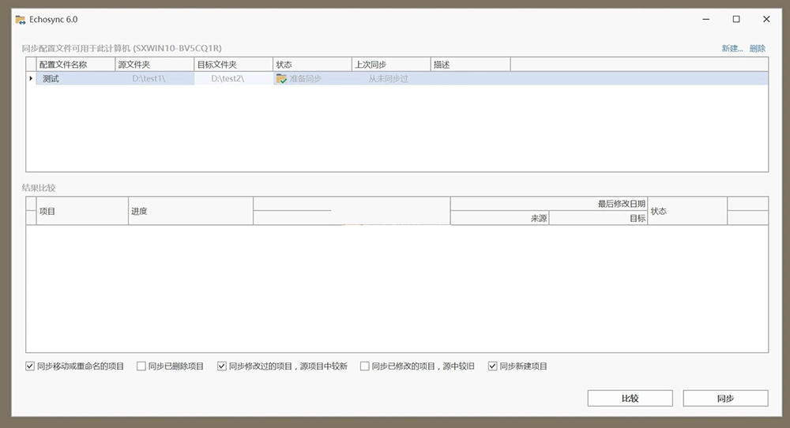Toggle the 同步新建项目 checkbox
The height and width of the screenshot is (428, 790).
[493, 366]
